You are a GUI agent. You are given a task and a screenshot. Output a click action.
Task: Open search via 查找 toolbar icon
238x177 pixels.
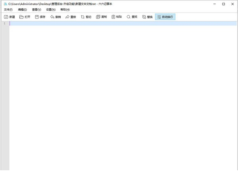[132, 17]
